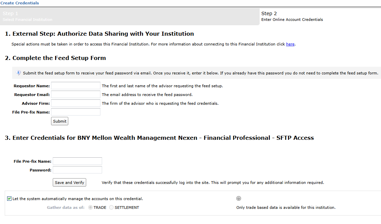This screenshot has width=381, height=224.
Task: Click heading '2. Complete the Feed Setup Form'
Action: pyautogui.click(x=55, y=58)
